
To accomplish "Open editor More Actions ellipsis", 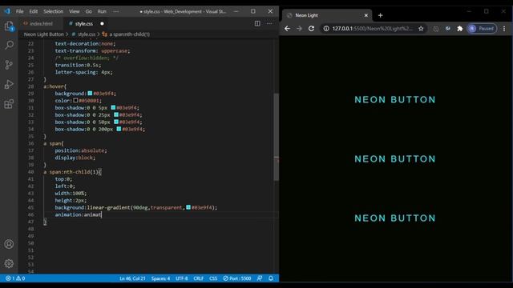I will coord(269,23).
